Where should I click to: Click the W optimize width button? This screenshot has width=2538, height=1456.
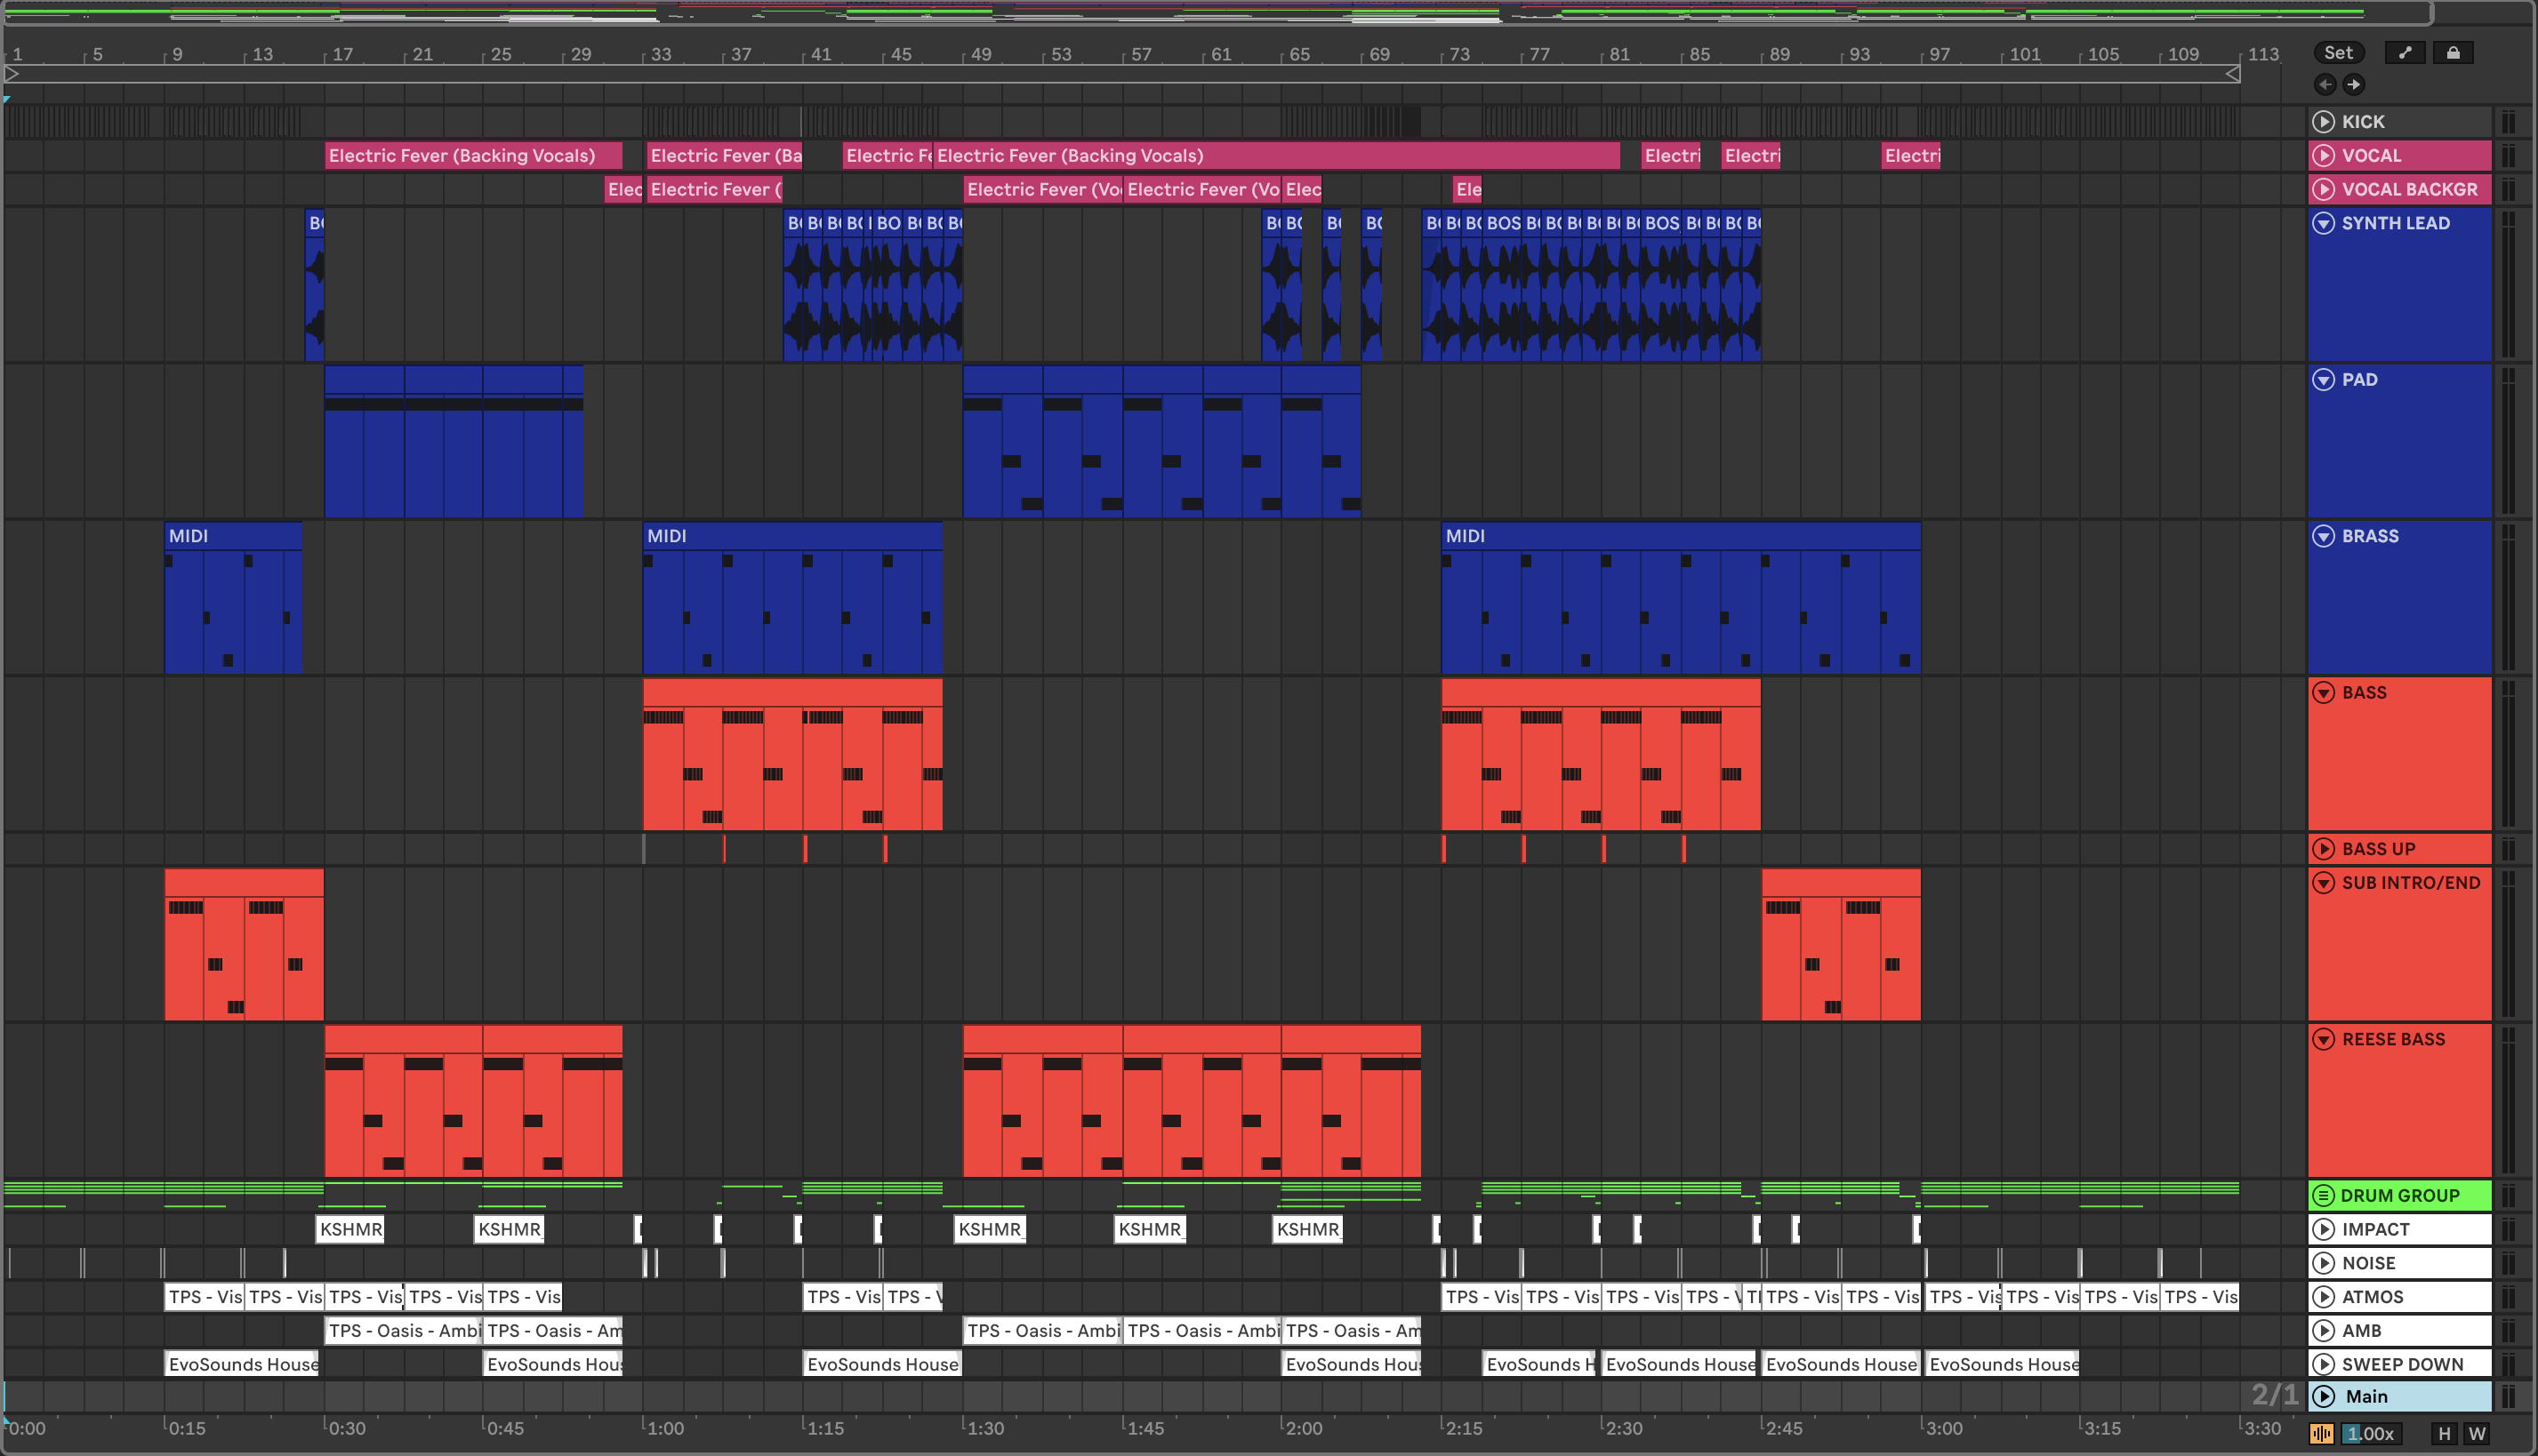tap(2477, 1434)
